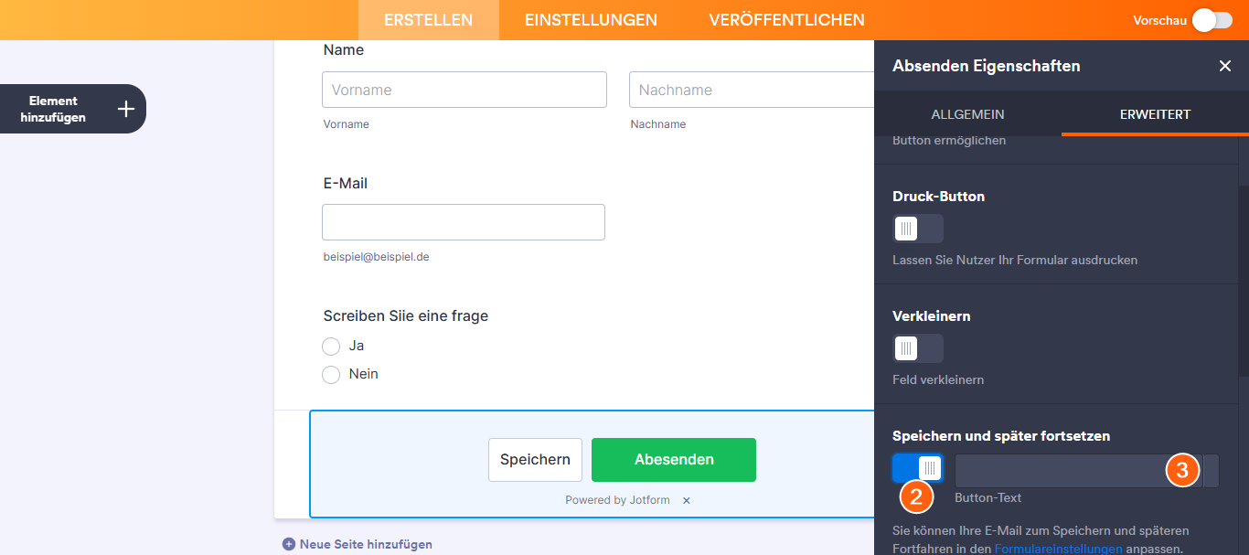Click the Nachname input field
This screenshot has height=555, width=1249.
click(x=752, y=90)
